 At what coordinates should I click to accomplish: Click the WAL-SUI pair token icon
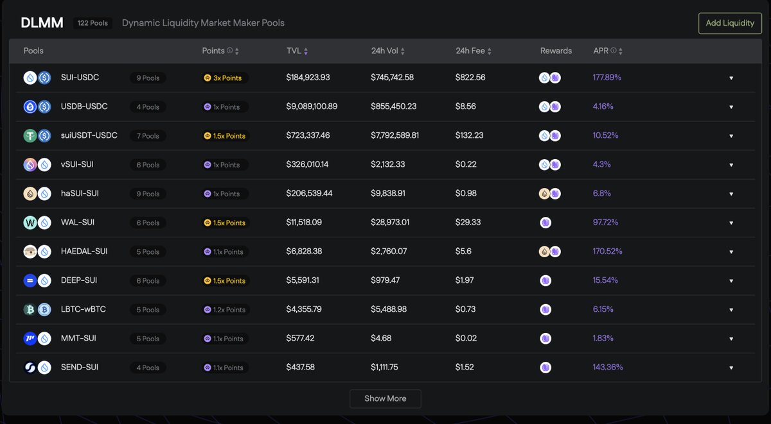pos(37,223)
